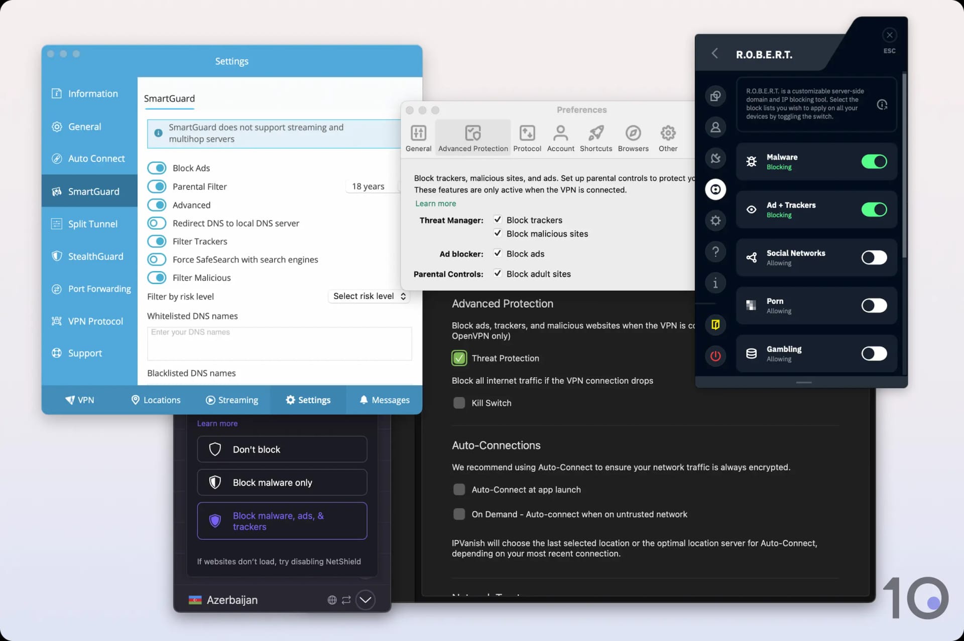Click the Split Tunnel sidebar icon
The image size is (964, 641).
point(57,223)
